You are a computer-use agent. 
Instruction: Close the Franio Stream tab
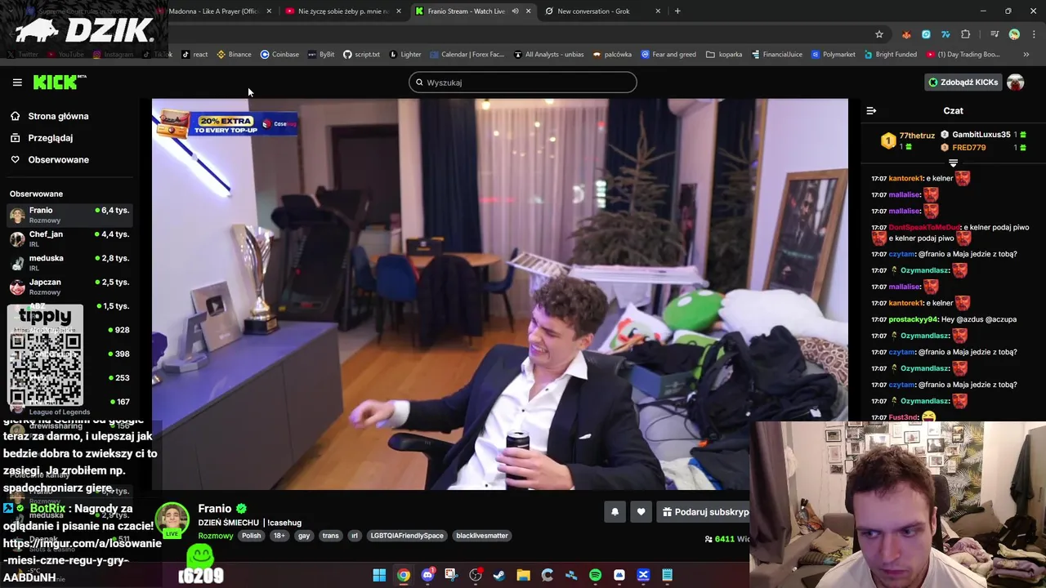[x=529, y=11]
